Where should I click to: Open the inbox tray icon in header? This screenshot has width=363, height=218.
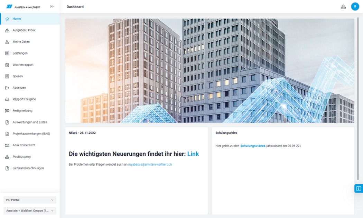[343, 7]
